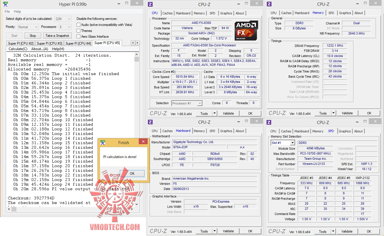Open the Caches tab in the top-left CPU-Z window
The width and height of the screenshot is (384, 236).
tap(168, 13)
